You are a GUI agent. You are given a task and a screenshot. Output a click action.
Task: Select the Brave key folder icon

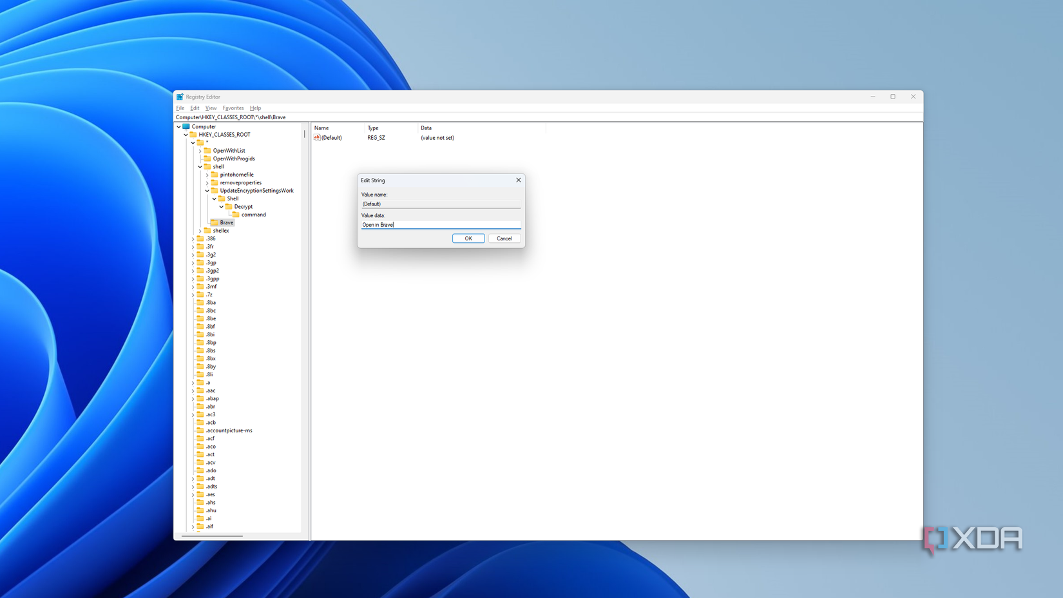(215, 222)
